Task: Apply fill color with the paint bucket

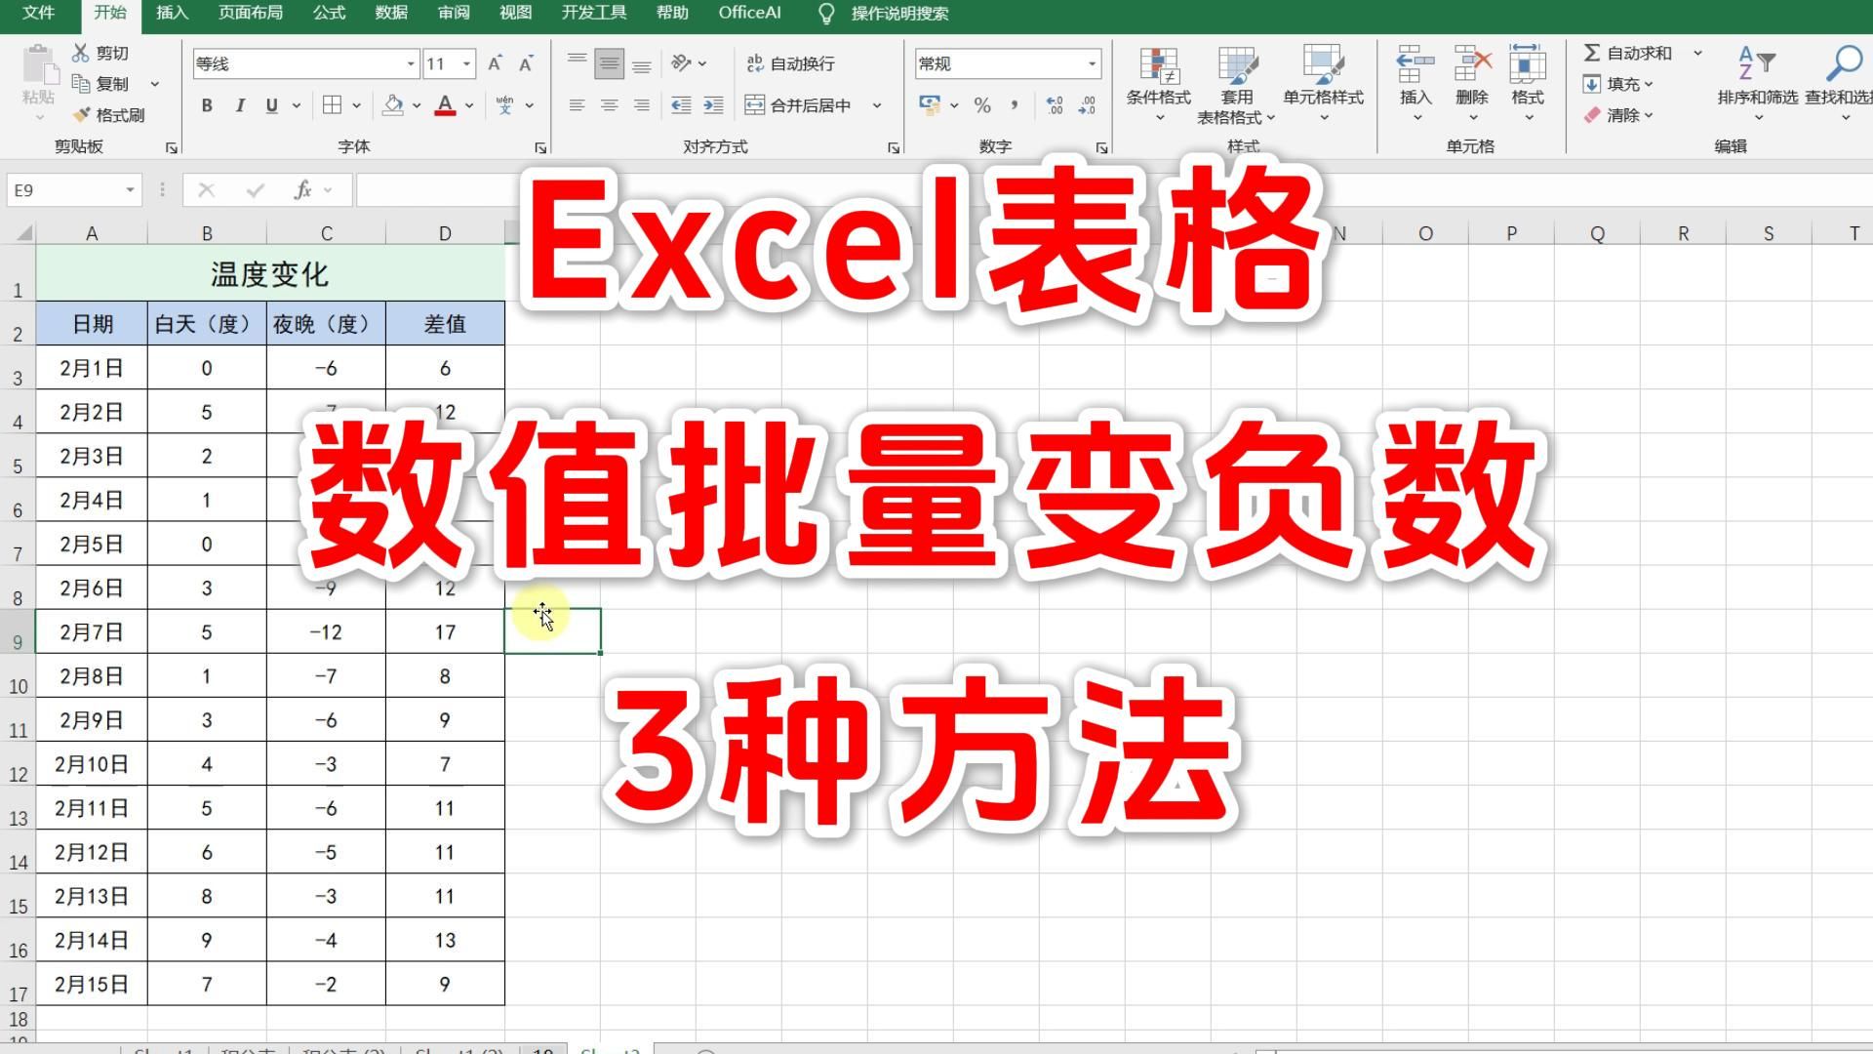Action: [393, 105]
